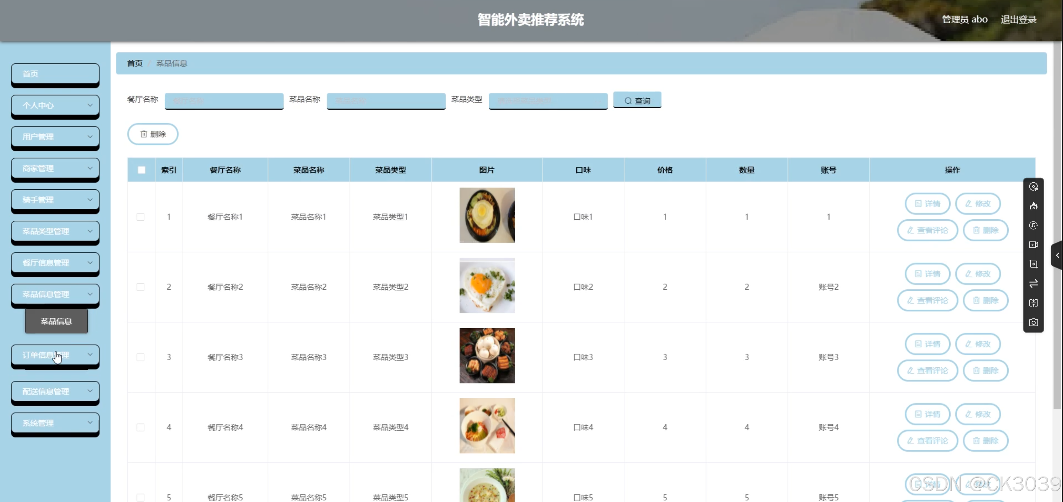1063x502 pixels.
Task: Check the checkbox for row 1
Action: (140, 217)
